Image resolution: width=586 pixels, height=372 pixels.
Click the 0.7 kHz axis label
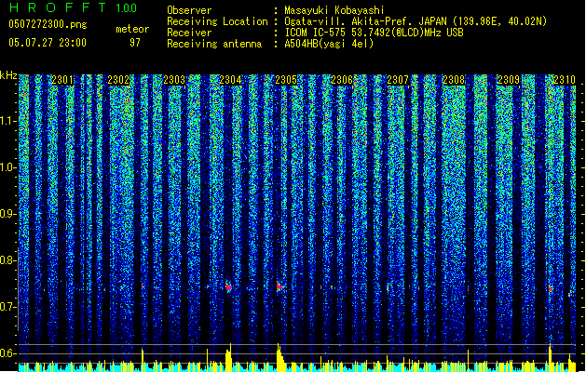8,307
